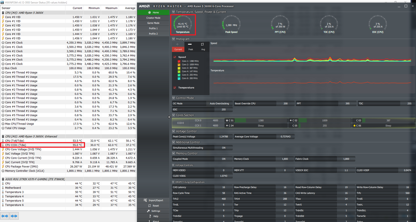Screen dimensions: 416x222
Task: Click the Import/Export button
Action: [x=153, y=200]
